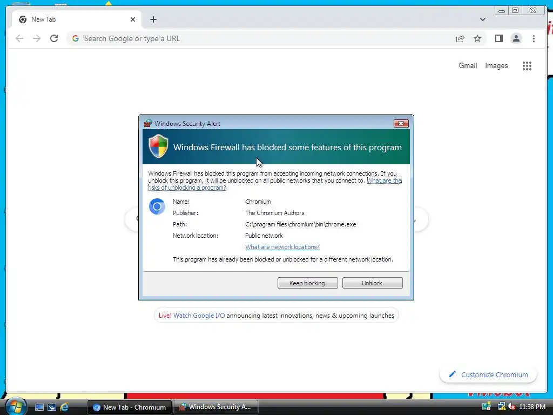553x415 pixels.
Task: Click the Watch Google I/O link
Action: click(199, 316)
